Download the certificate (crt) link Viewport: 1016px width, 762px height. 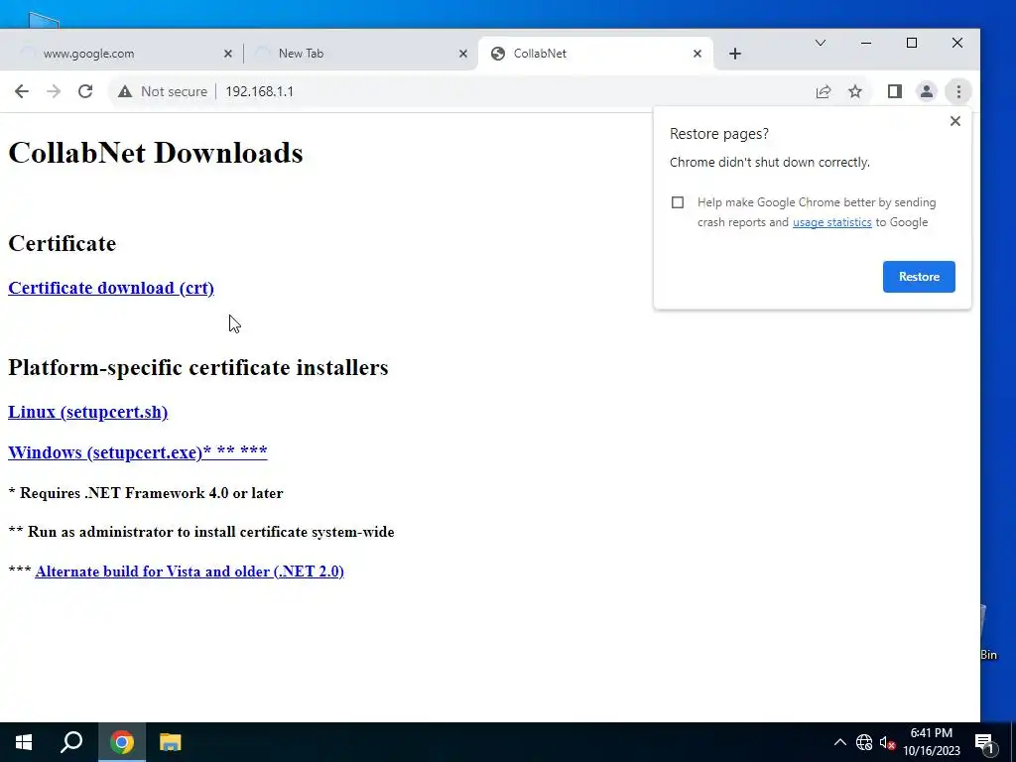[x=111, y=288]
